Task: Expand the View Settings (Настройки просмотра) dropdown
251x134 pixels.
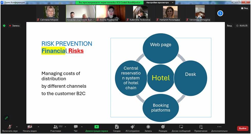Action: [x=160, y=2]
